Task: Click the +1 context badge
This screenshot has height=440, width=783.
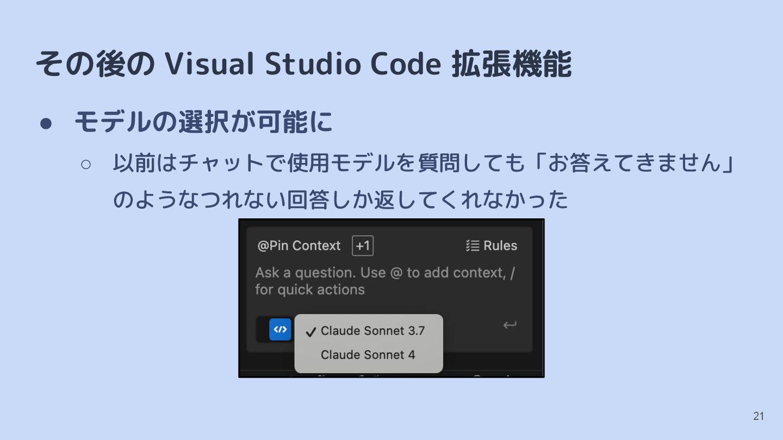Action: click(x=363, y=246)
